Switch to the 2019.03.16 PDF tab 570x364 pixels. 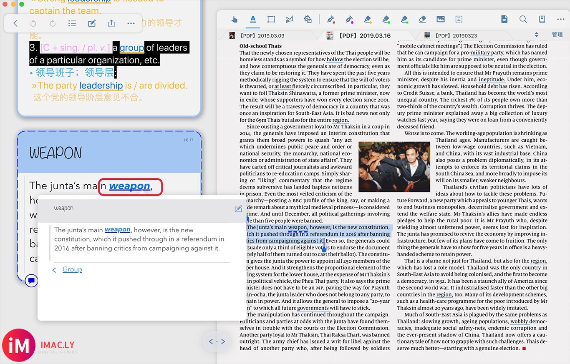tap(359, 35)
